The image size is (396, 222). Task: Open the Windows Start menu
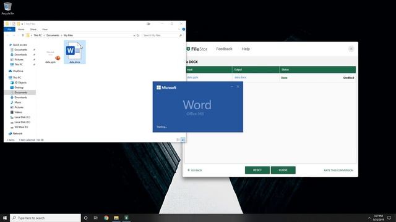pos(5,218)
